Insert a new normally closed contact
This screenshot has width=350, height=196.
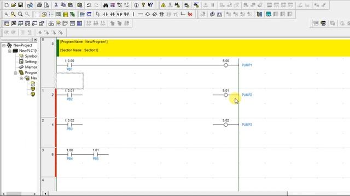(112, 14)
